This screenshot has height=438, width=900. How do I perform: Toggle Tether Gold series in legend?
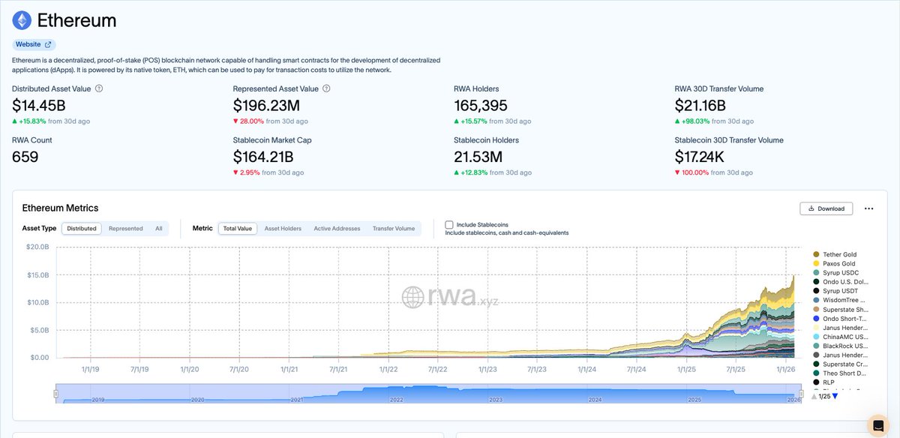pyautogui.click(x=835, y=254)
